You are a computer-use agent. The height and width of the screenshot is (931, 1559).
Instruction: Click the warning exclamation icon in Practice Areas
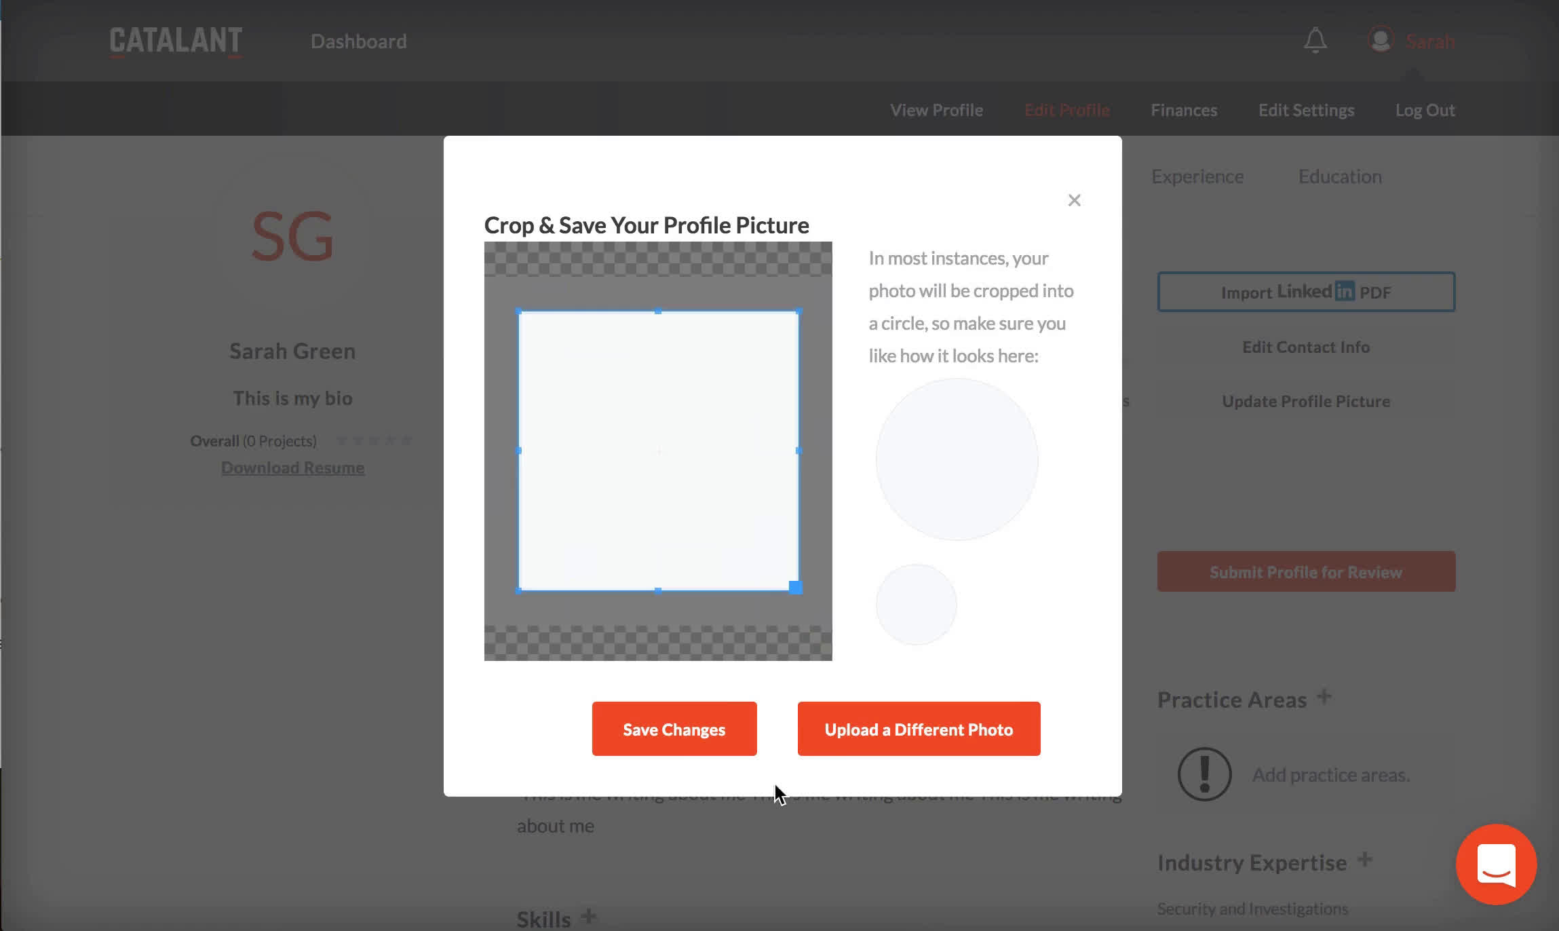coord(1204,774)
